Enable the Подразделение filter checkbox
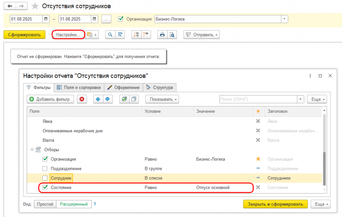This screenshot has width=342, height=217. pos(45,169)
